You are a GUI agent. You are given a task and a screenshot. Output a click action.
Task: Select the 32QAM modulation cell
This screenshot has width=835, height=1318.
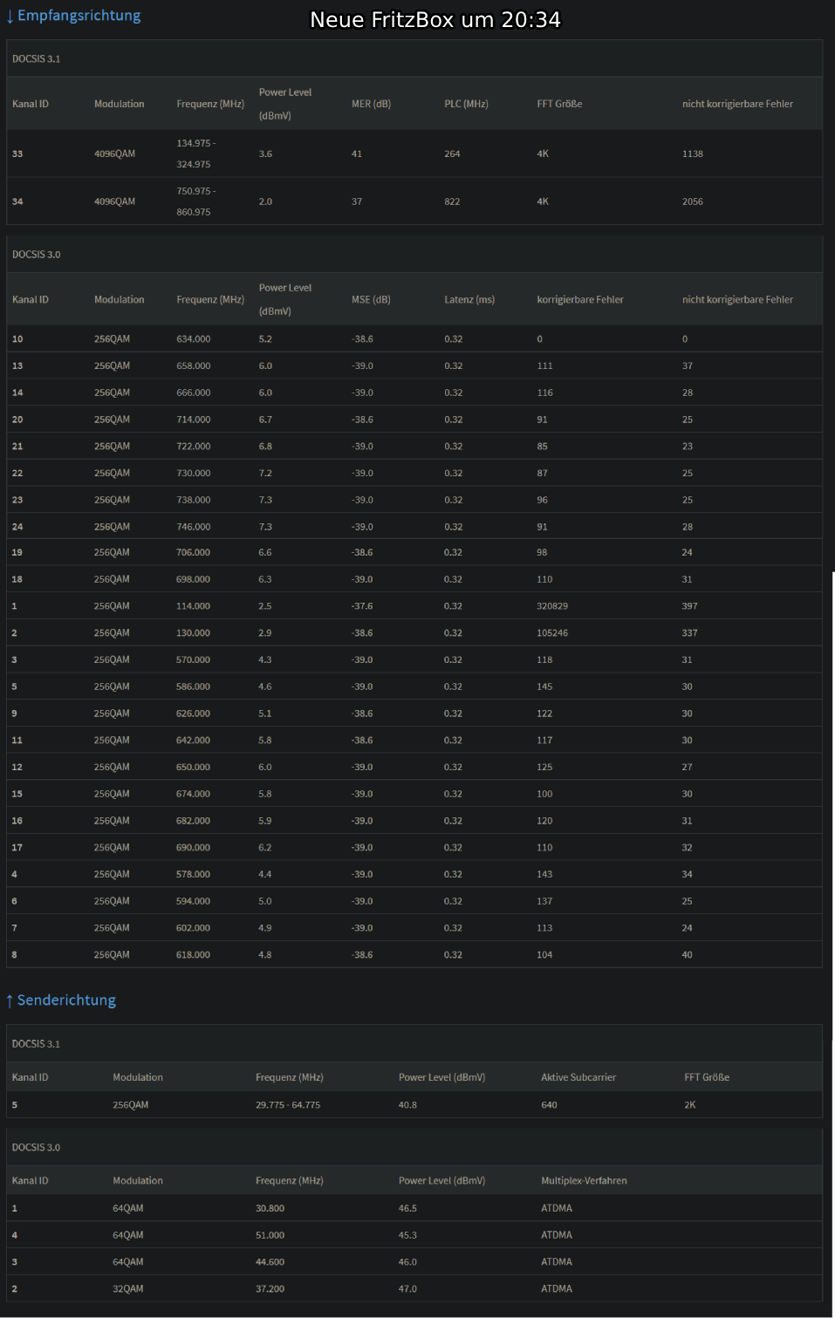[x=128, y=1289]
